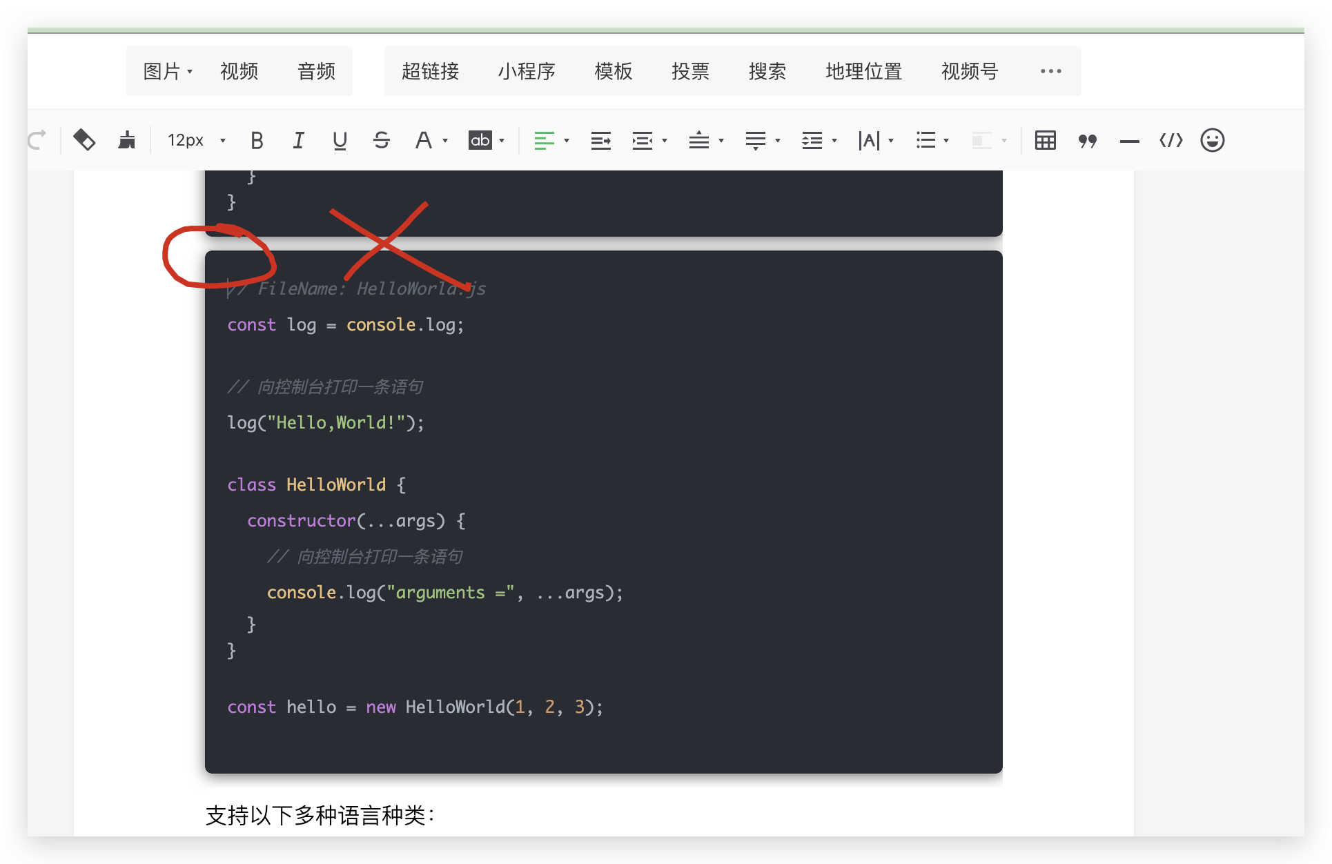Click 模板 menu item
Screen dimensions: 1332x864
(x=614, y=71)
